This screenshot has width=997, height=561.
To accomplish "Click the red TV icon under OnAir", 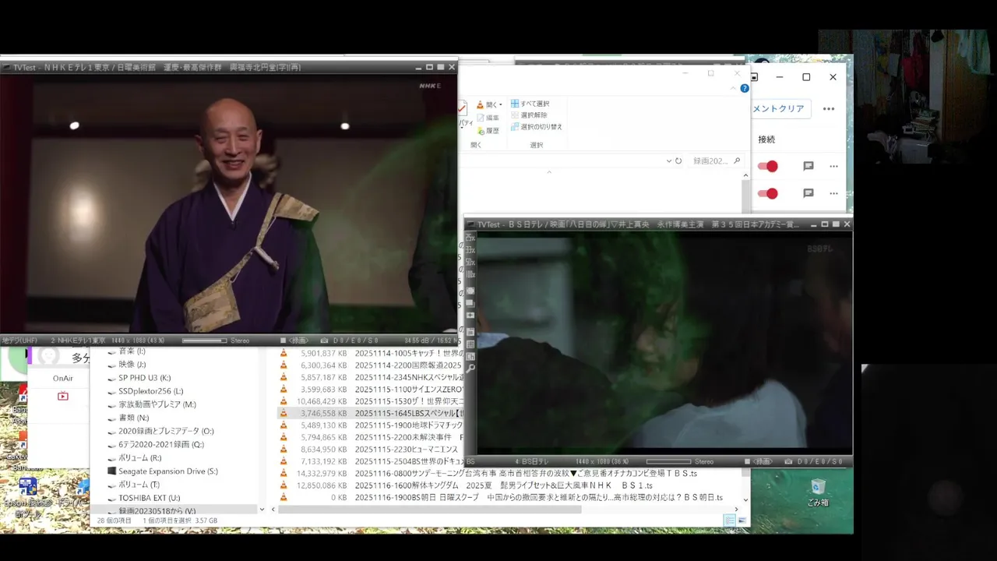I will pos(63,396).
